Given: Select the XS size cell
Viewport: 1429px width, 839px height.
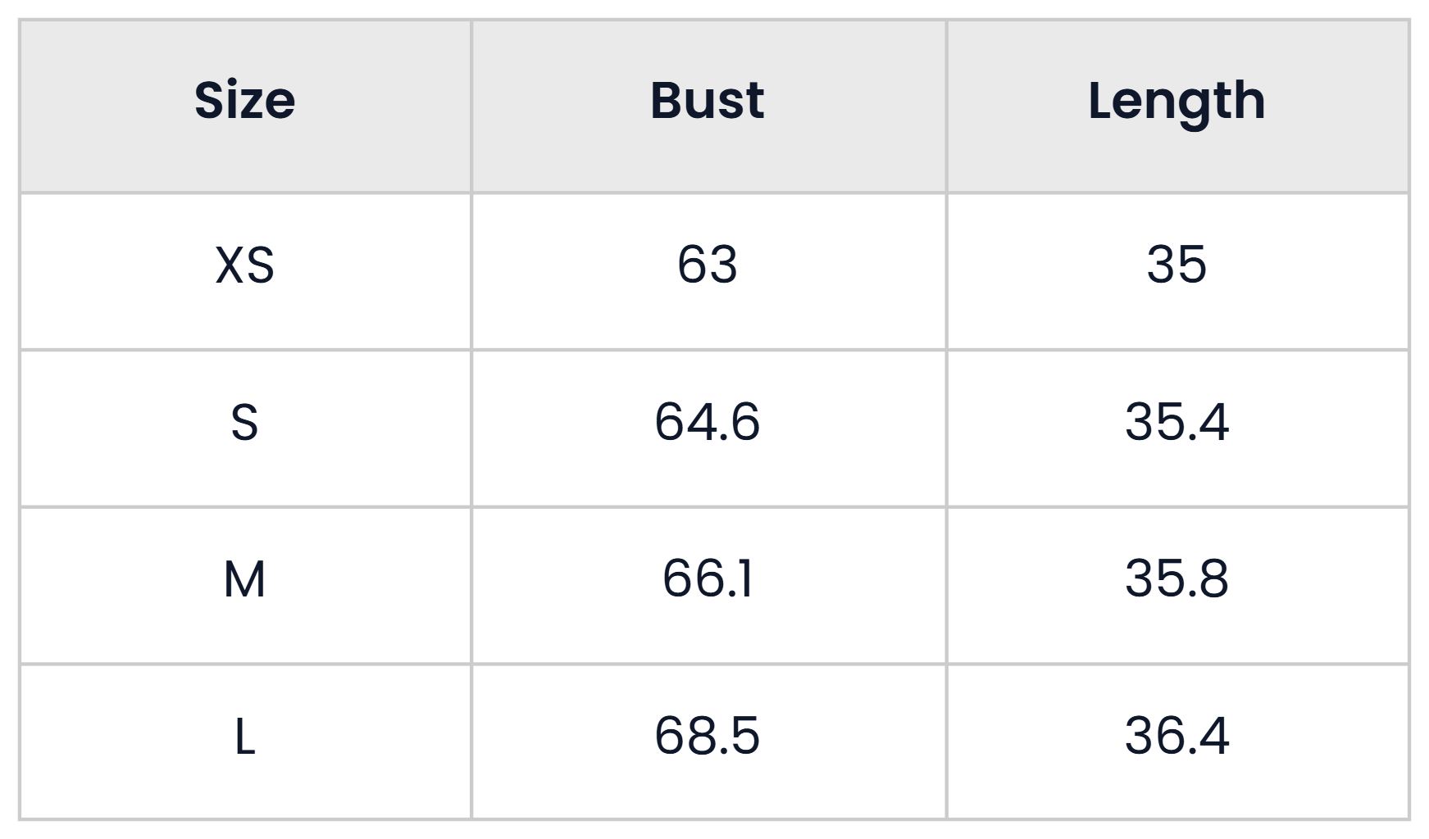Looking at the screenshot, I should click(245, 271).
